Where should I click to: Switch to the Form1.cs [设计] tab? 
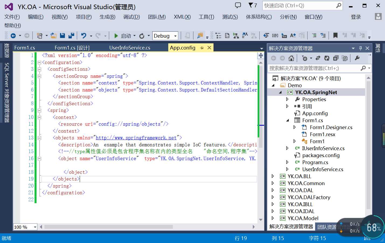(72, 48)
